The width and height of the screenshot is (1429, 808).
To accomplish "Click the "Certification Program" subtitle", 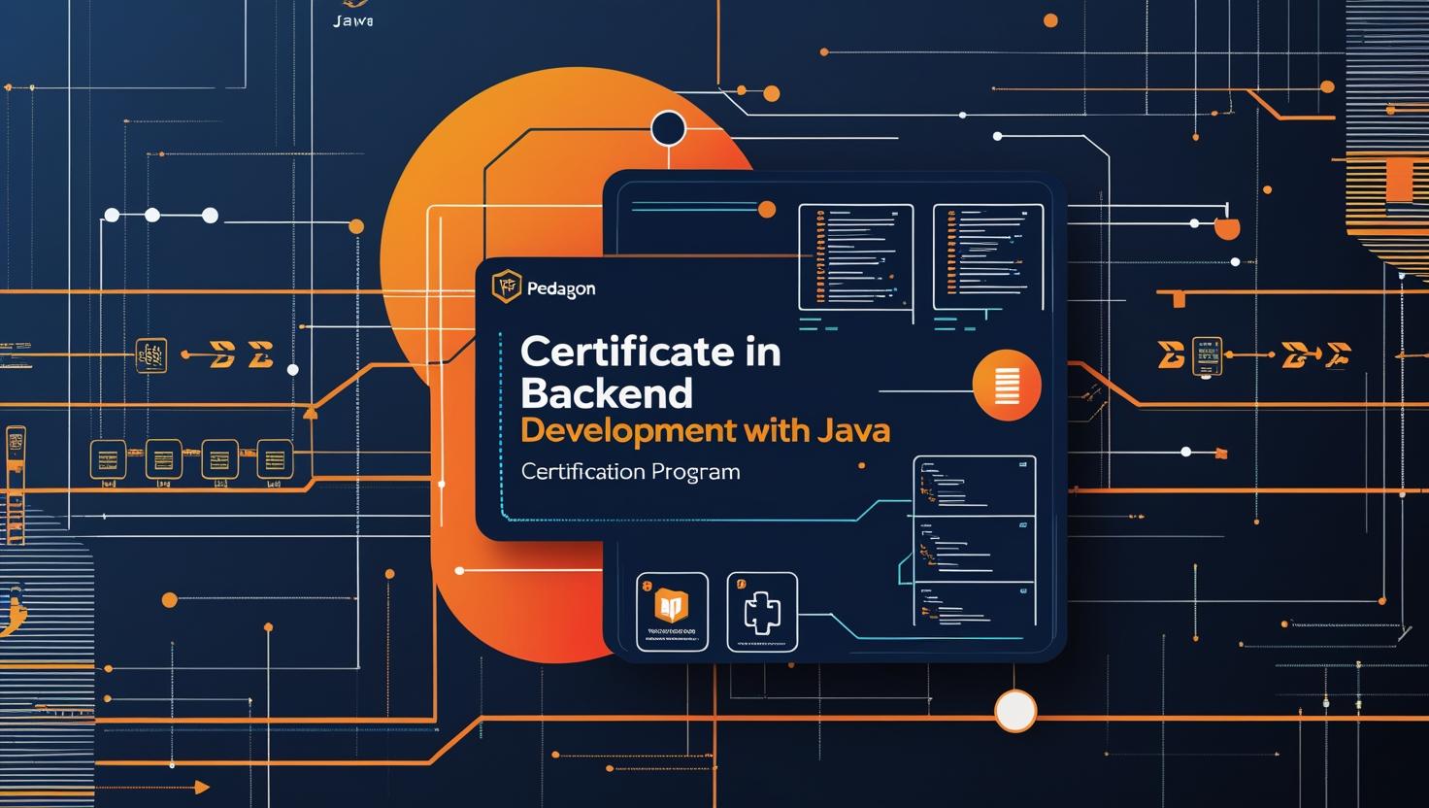I will point(630,472).
